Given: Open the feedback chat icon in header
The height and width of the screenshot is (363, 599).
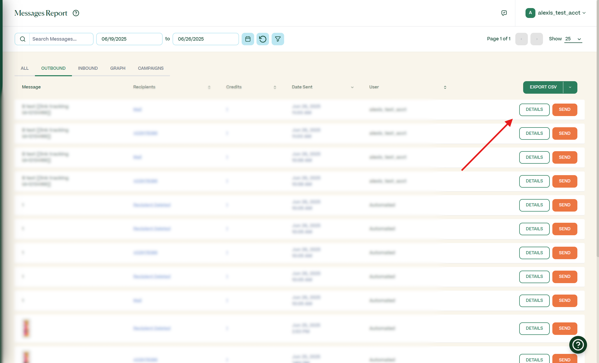Looking at the screenshot, I should (x=504, y=13).
